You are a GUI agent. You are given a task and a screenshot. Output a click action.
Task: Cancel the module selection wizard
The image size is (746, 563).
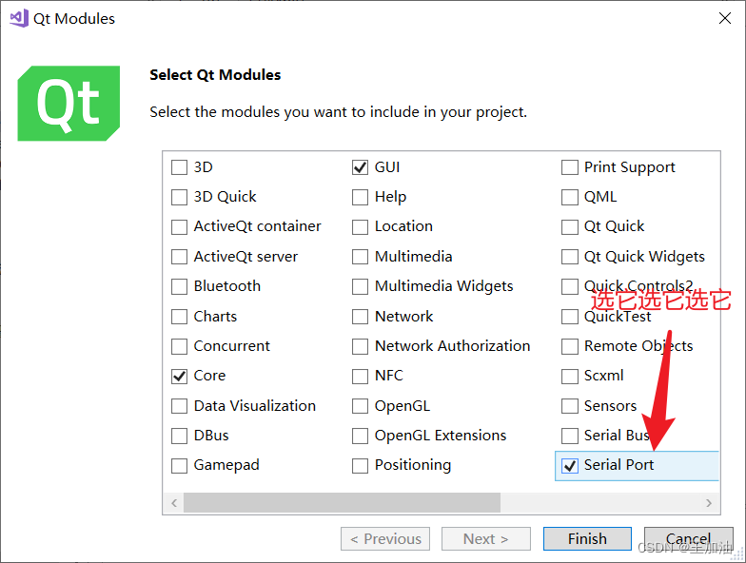689,538
